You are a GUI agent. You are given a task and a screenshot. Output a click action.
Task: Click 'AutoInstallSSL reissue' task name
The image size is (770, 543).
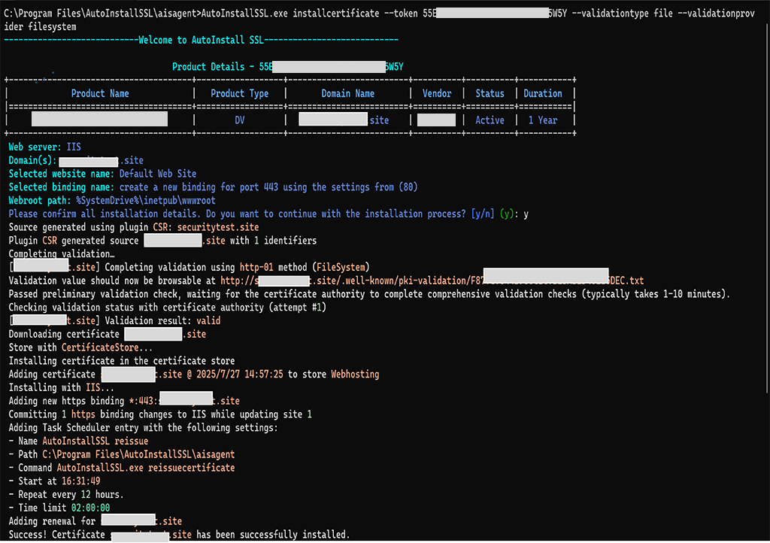coord(95,441)
